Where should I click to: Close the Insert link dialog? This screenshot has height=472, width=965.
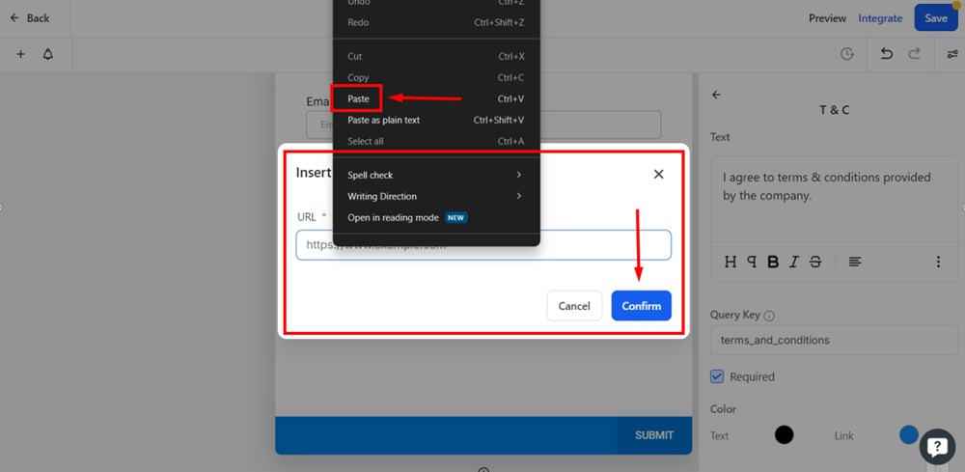pos(658,174)
